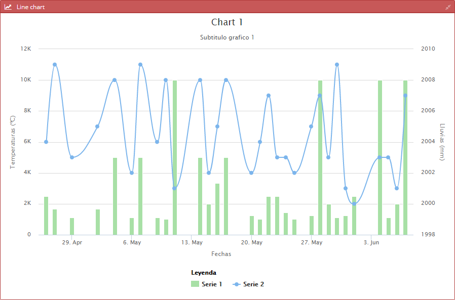Click the blue Serie 2 legend marker
The height and width of the screenshot is (300, 455).
237,284
